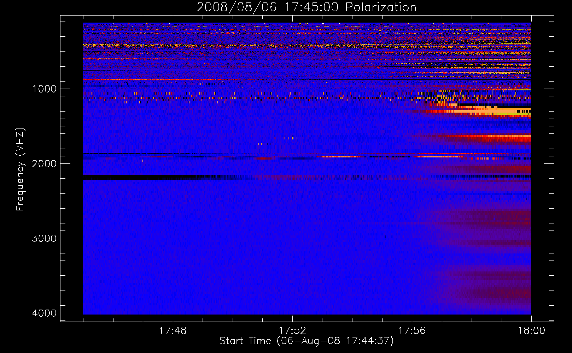The image size is (572, 353).
Task: Click the 18:00 time axis label
Action: pos(531,331)
